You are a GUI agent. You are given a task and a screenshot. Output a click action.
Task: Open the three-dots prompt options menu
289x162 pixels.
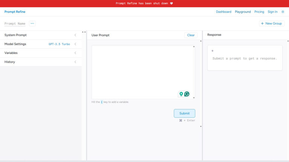32,24
